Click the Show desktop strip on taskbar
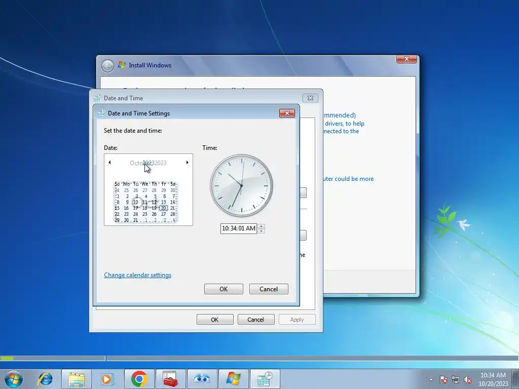The image size is (519, 389). point(515,379)
